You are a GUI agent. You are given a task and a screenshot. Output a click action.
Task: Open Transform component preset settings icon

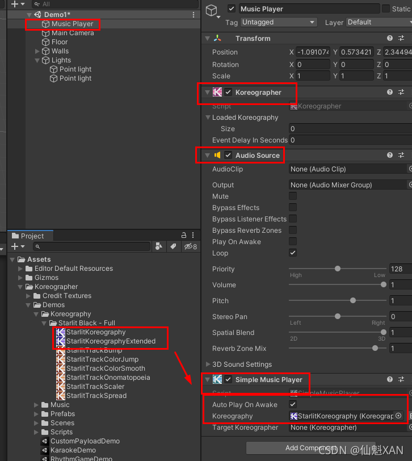[x=401, y=38]
